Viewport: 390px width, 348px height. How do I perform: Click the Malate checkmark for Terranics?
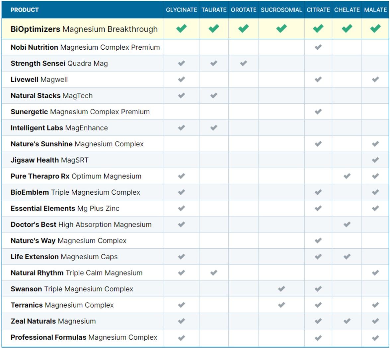375,305
